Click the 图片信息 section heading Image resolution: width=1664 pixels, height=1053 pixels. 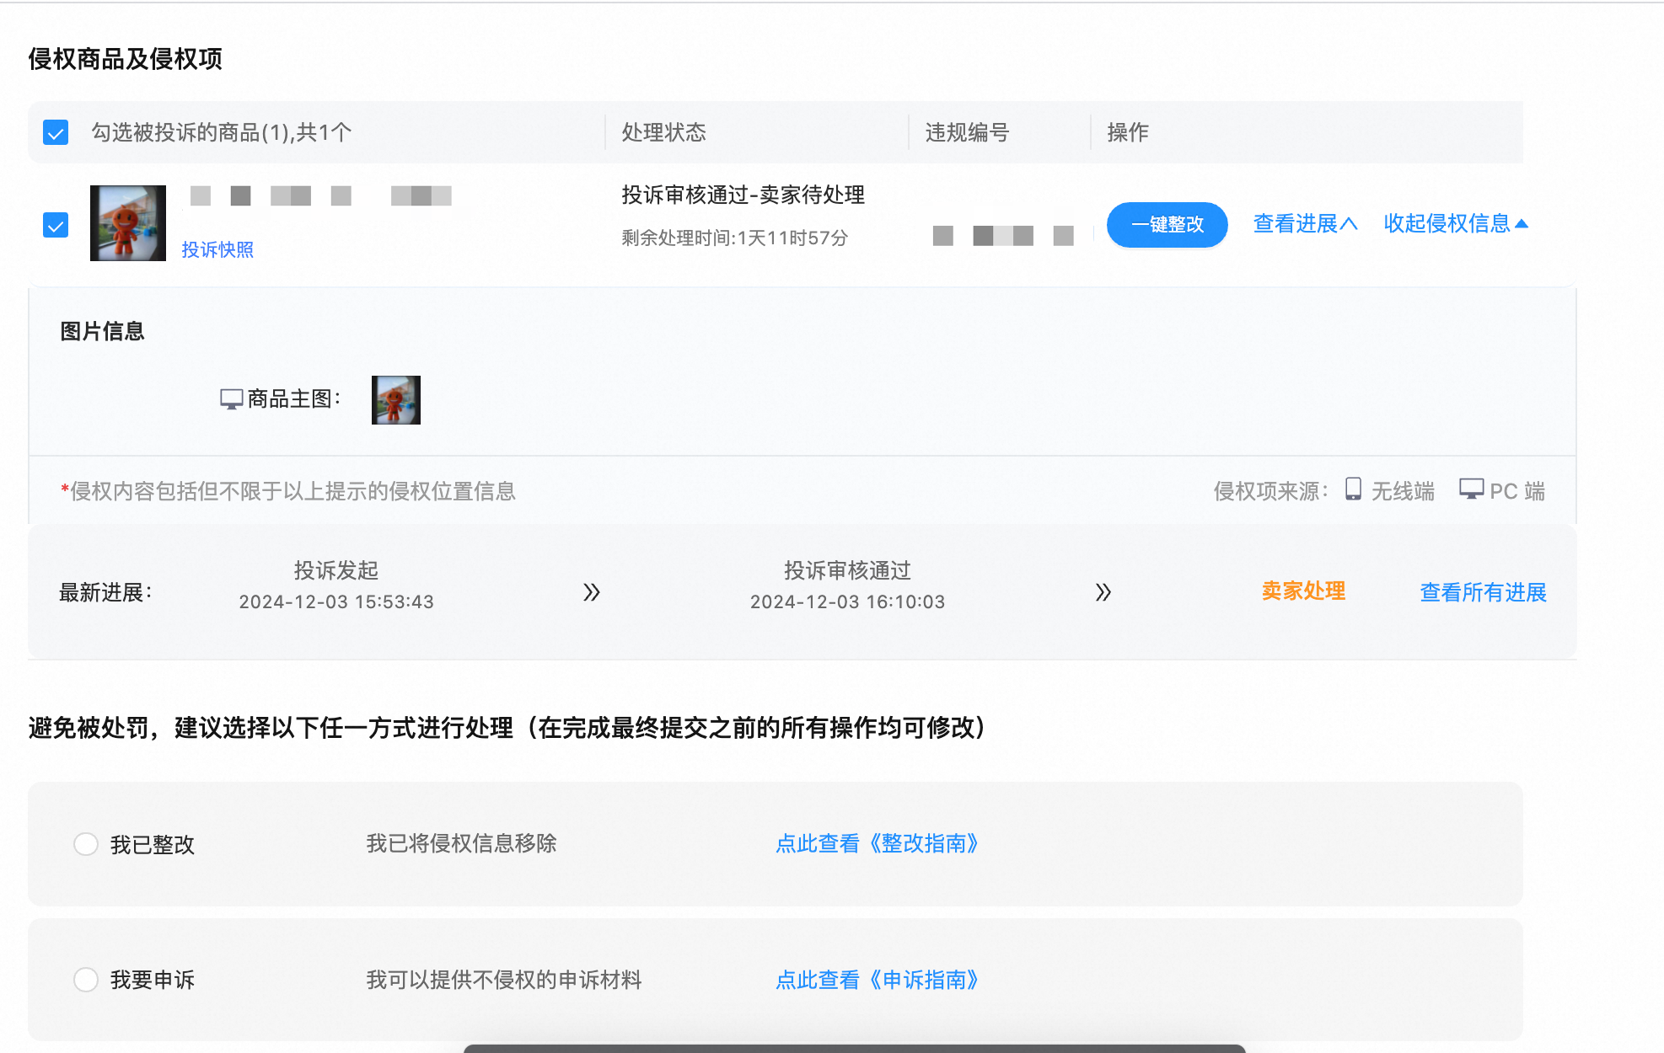102,331
